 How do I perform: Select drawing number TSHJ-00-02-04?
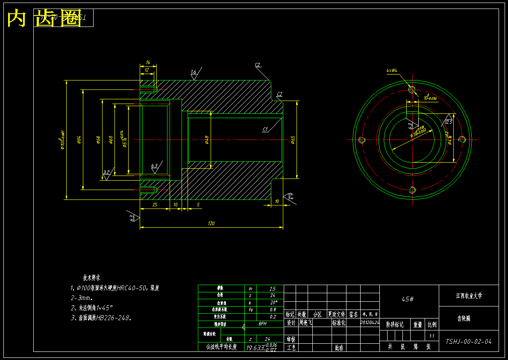(x=468, y=341)
